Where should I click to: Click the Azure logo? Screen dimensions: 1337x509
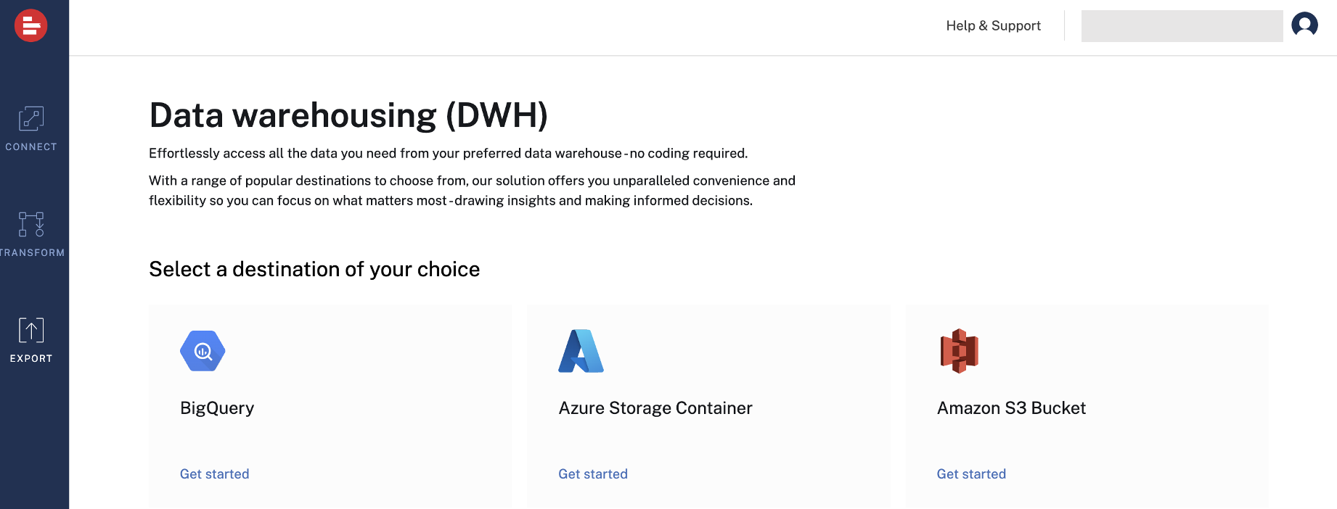pyautogui.click(x=581, y=351)
